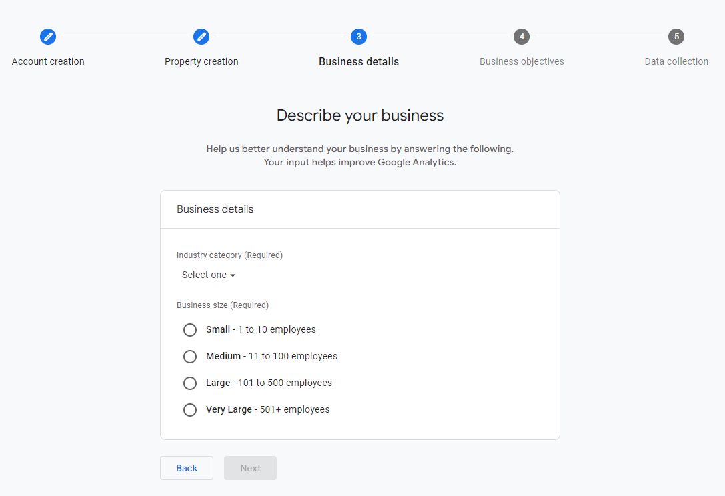Viewport: 725px width, 496px height.
Task: Click the Describe your business heading
Action: [x=359, y=115]
